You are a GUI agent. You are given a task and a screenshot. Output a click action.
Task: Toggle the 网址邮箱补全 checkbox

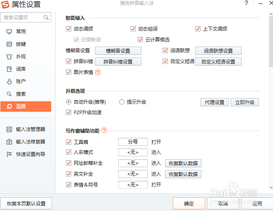coord(68,163)
